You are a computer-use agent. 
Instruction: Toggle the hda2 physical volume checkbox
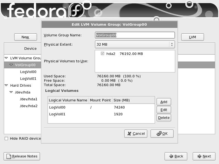102,54
